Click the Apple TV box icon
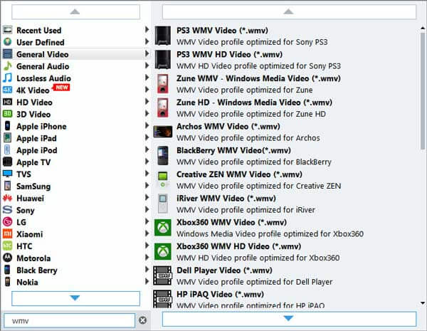This screenshot has width=427, height=331. (x=7, y=162)
